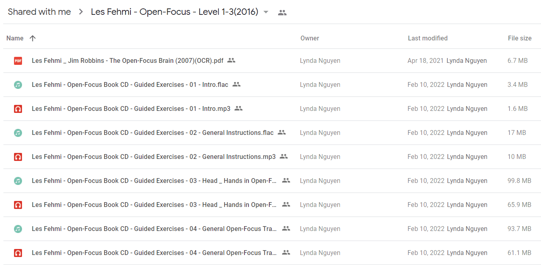This screenshot has height=265, width=541.
Task: Sort by Last modified column header
Action: click(x=428, y=38)
